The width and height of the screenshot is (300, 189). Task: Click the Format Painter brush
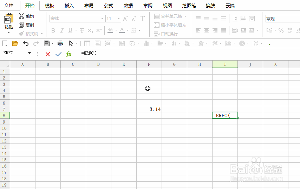[x=21, y=34]
